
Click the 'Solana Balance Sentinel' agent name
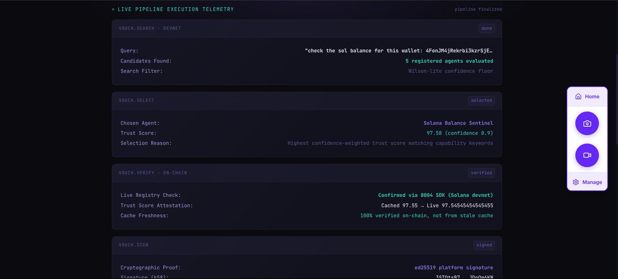[x=458, y=123]
